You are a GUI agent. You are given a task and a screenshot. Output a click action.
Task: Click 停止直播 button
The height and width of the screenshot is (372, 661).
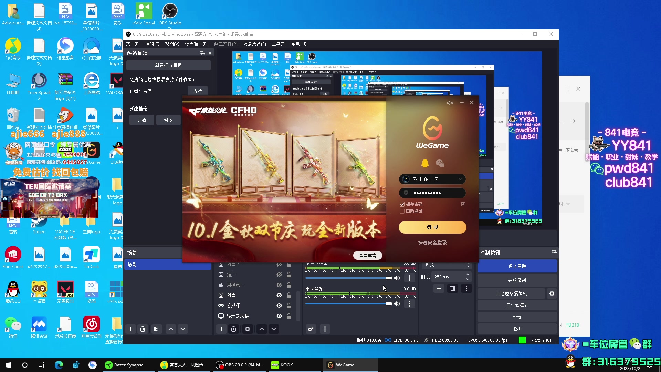517,266
